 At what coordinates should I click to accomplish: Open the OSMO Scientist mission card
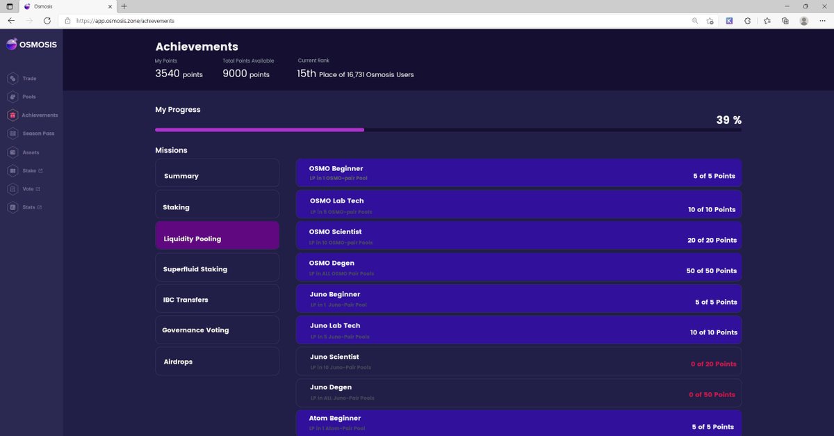(518, 236)
